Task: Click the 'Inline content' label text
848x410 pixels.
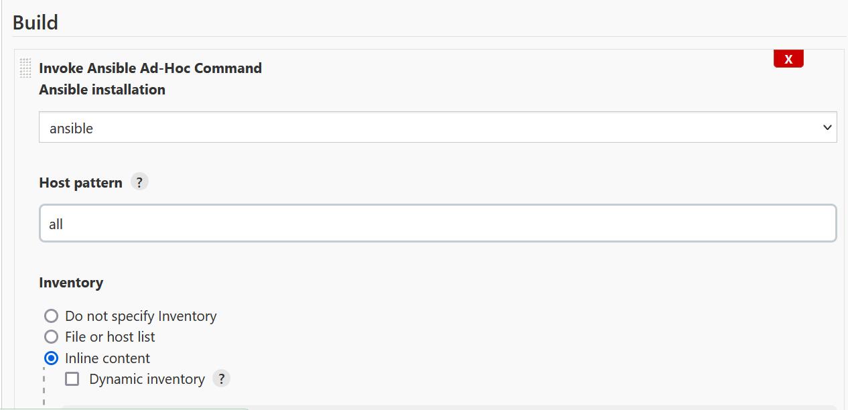Action: tap(107, 358)
